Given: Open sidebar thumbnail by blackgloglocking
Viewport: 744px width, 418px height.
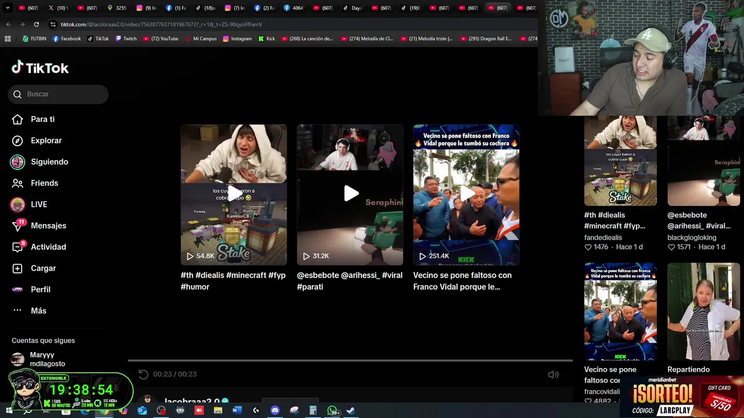Looking at the screenshot, I should pyautogui.click(x=703, y=161).
